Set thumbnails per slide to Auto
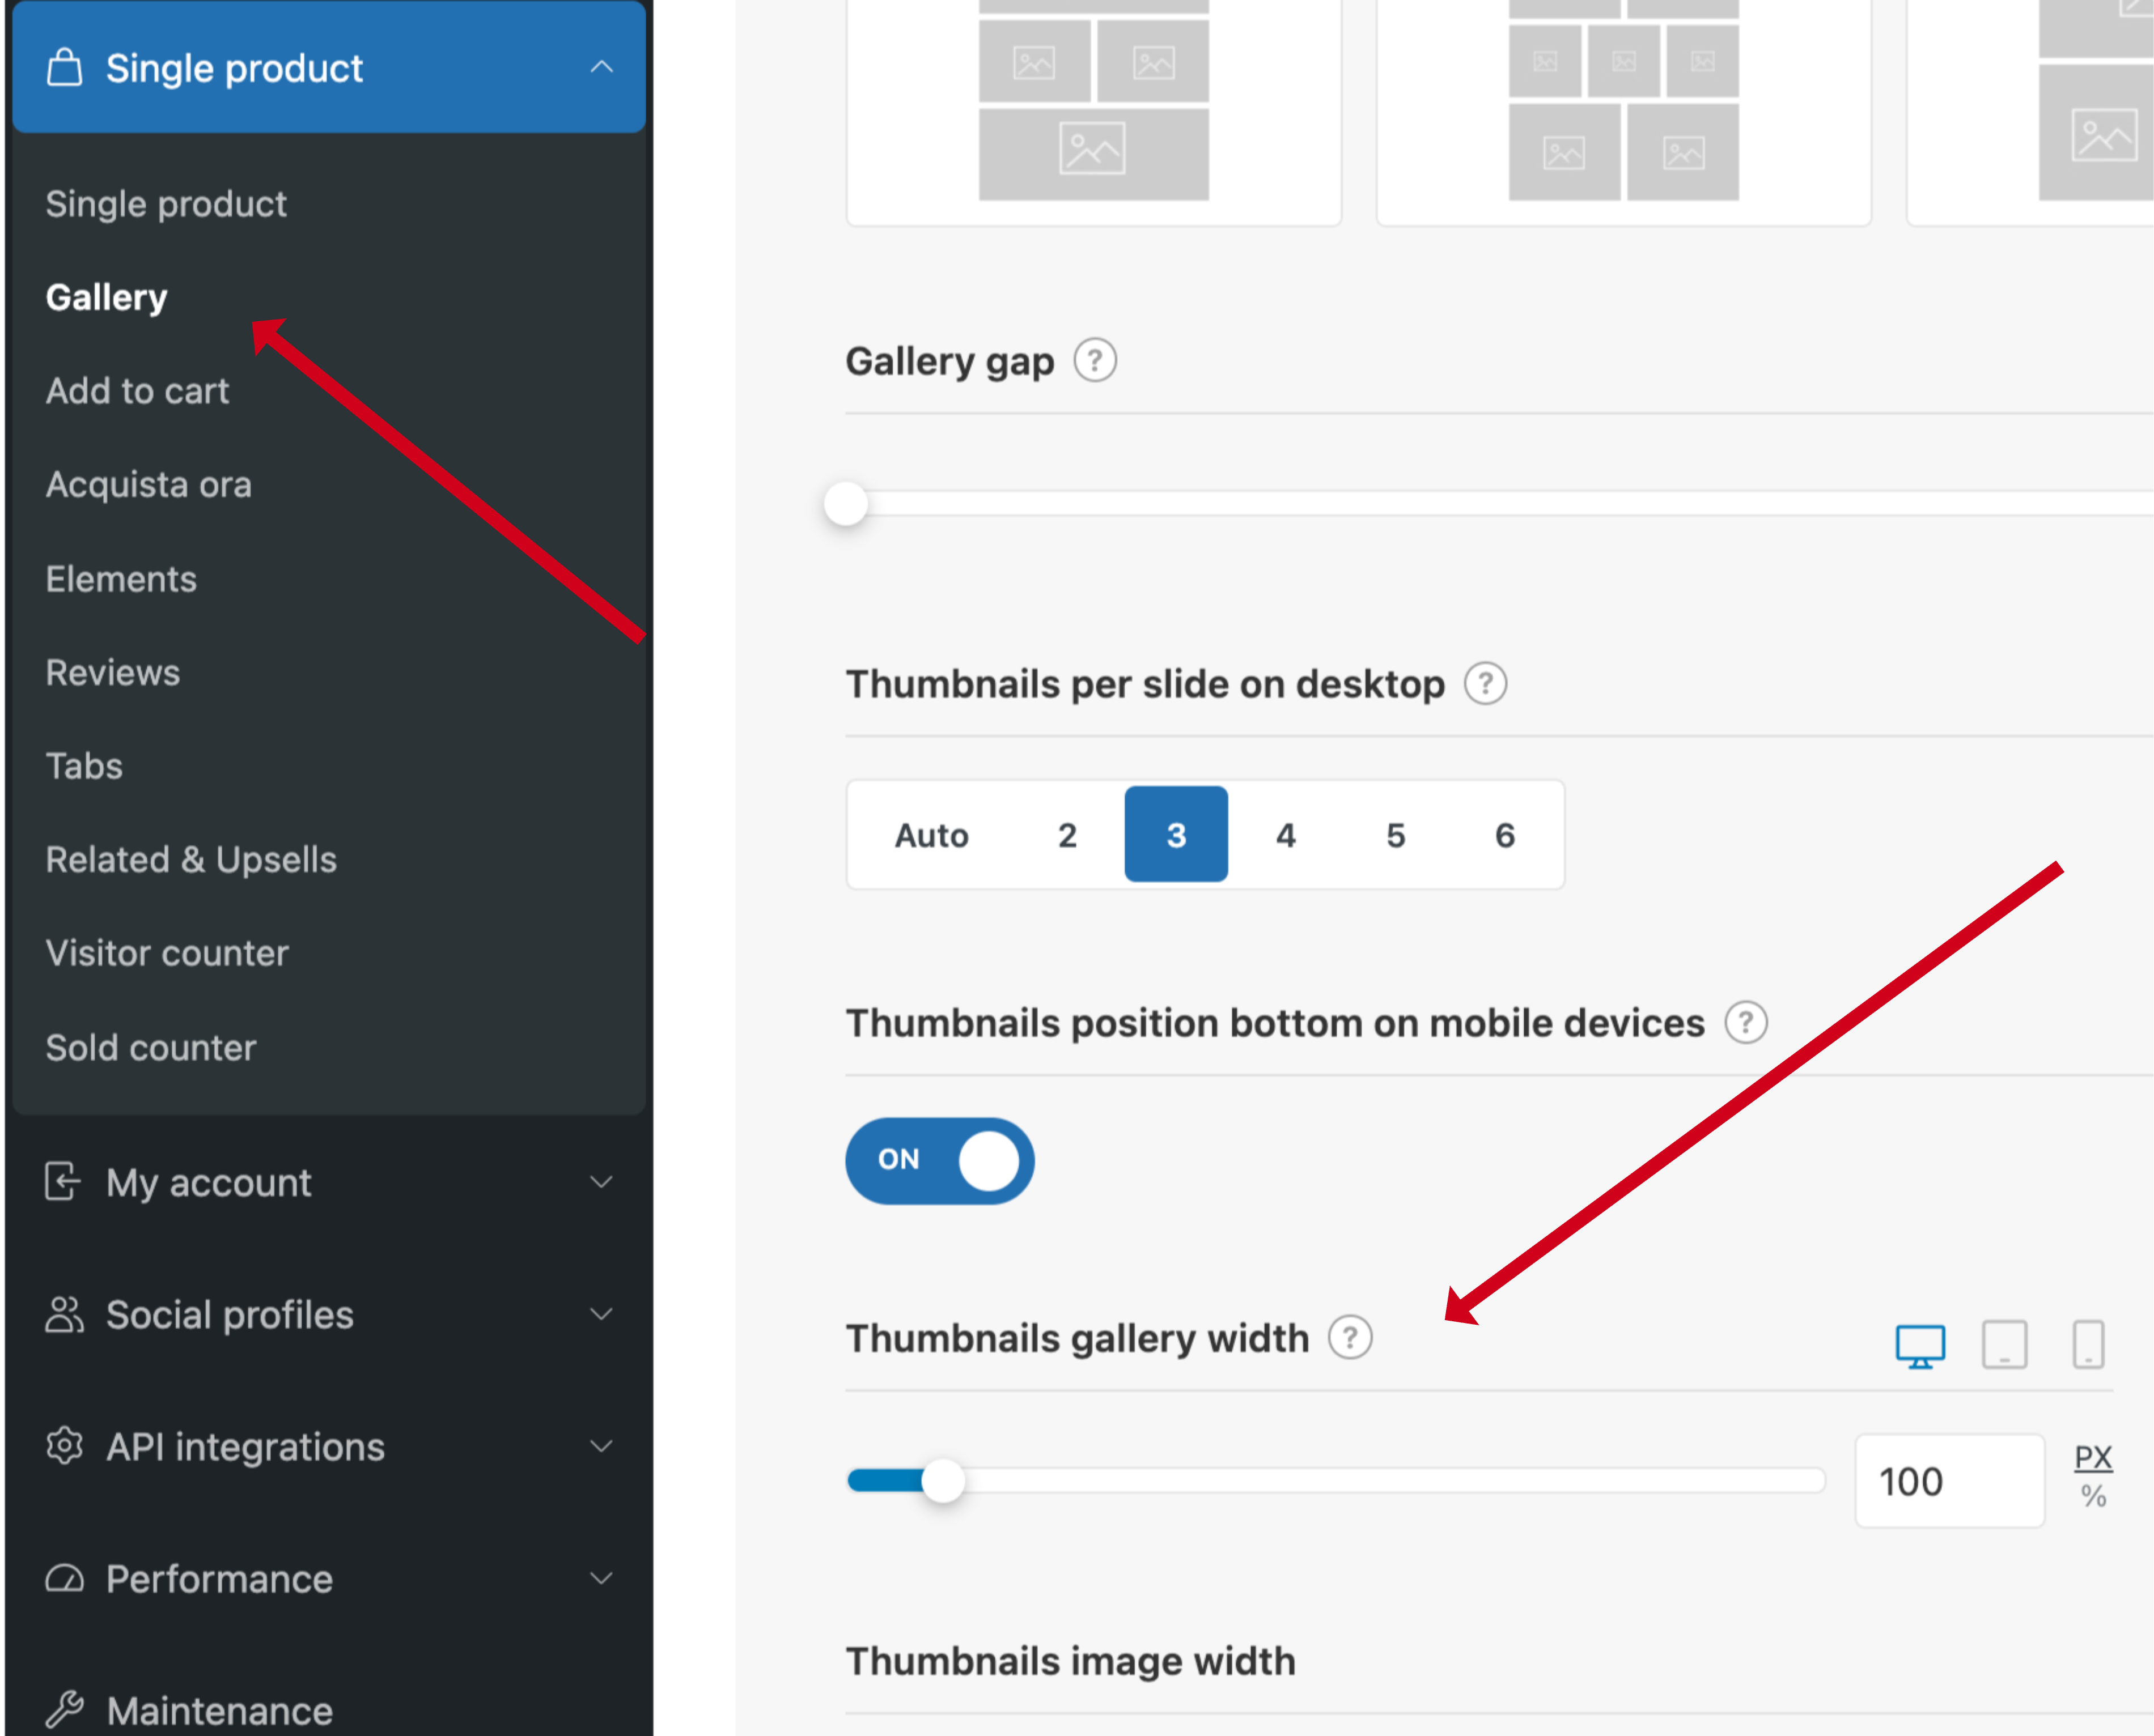Image resolution: width=2154 pixels, height=1736 pixels. point(931,834)
